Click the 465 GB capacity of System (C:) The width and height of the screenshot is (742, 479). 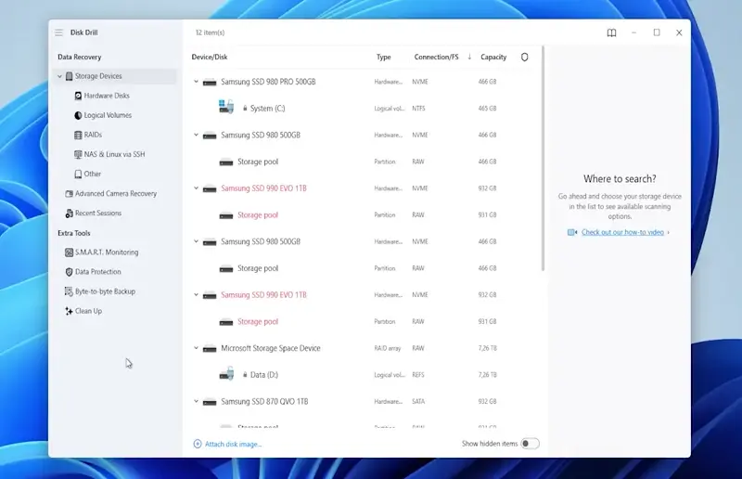pos(488,109)
